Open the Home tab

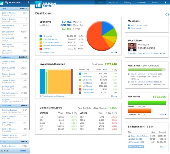(x=100, y=2)
